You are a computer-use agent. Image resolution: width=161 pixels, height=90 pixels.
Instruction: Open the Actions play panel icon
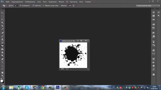154,62
